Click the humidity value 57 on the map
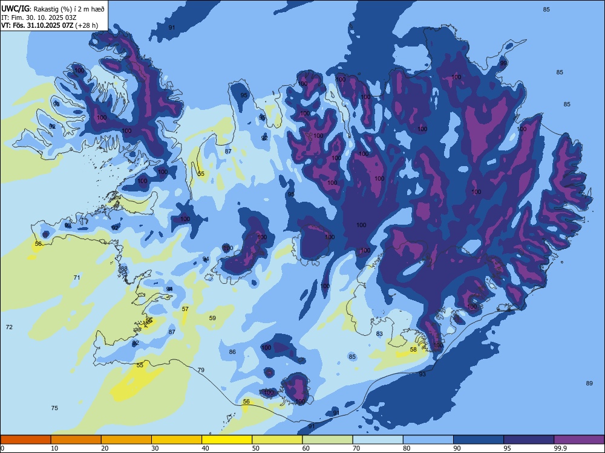This screenshot has height=453, width=605. pyautogui.click(x=185, y=309)
